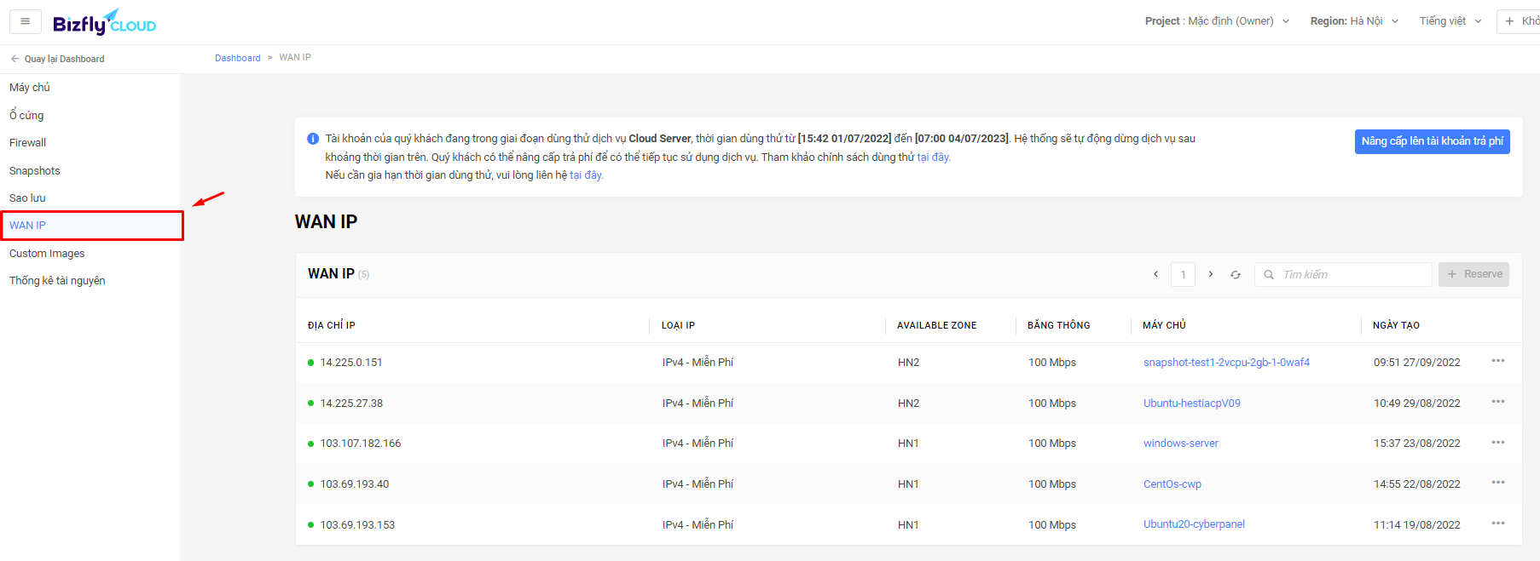The image size is (1540, 561).
Task: Click the MÁY CHỦ column header
Action: click(1164, 325)
